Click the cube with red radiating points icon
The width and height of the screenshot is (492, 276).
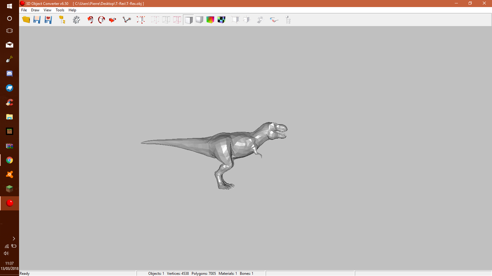(141, 20)
